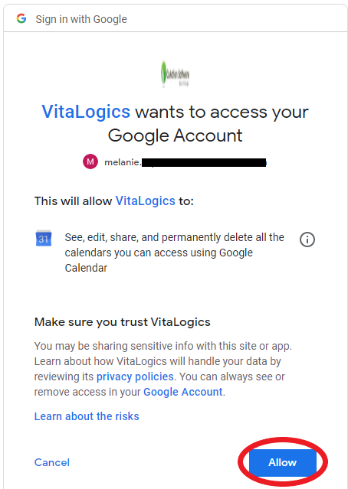This screenshot has height=489, width=348.
Task: Click the Allow button
Action: pyautogui.click(x=283, y=462)
